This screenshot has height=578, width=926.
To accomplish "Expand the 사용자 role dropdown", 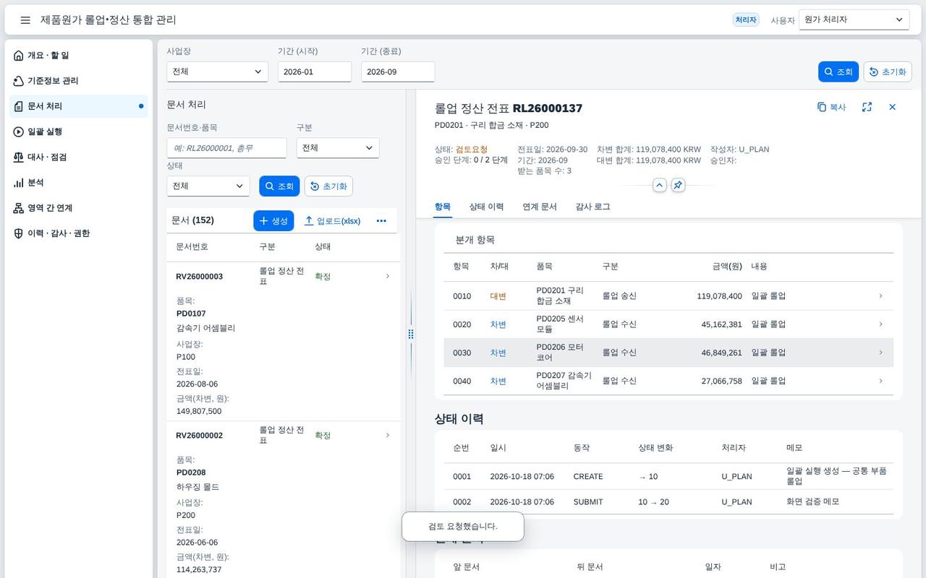I will (854, 20).
